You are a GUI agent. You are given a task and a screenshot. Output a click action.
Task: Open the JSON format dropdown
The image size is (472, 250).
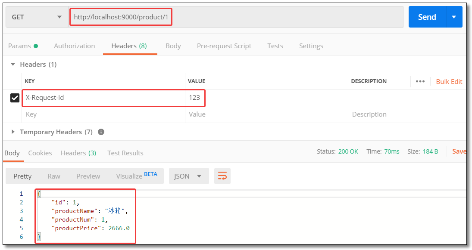pos(189,176)
